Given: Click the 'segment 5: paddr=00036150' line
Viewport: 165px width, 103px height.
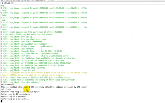Looking at the screenshot, I should tap(44, 27).
